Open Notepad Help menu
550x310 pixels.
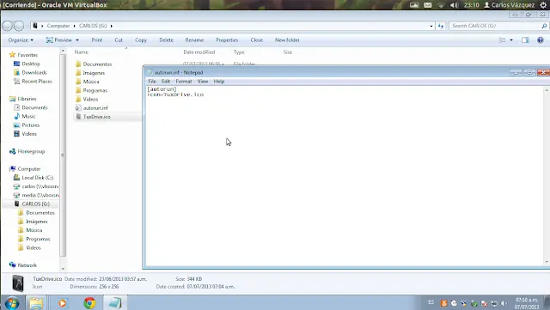(219, 82)
